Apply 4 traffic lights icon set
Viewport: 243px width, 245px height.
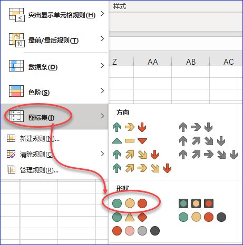click(202, 217)
